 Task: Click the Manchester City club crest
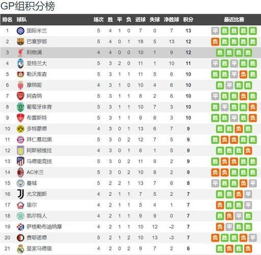click(x=20, y=183)
